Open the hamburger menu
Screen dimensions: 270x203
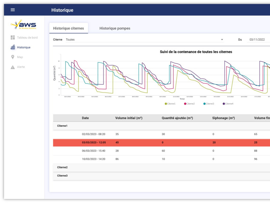pyautogui.click(x=13, y=10)
